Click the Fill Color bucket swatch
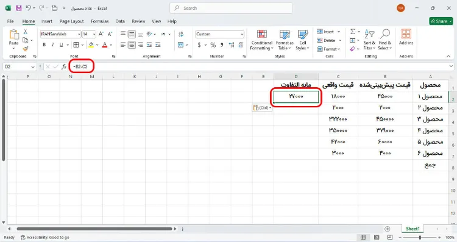Viewport: 457px width, 242px height. (91, 45)
